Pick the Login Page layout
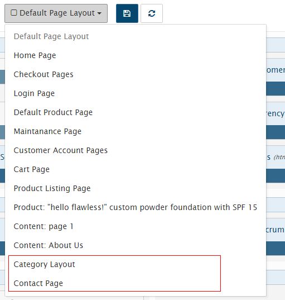This screenshot has width=285, height=300. click(34, 93)
